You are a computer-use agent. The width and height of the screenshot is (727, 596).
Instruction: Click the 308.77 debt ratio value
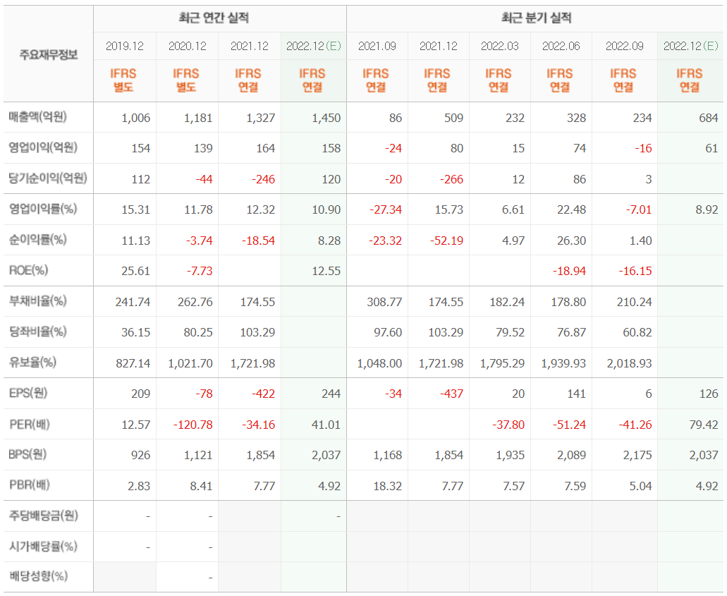384,302
